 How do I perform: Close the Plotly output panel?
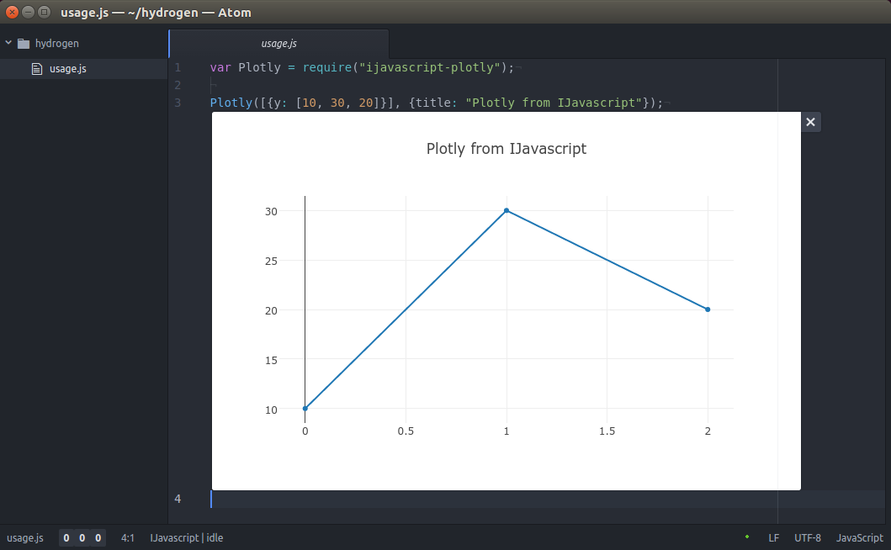[x=810, y=122]
